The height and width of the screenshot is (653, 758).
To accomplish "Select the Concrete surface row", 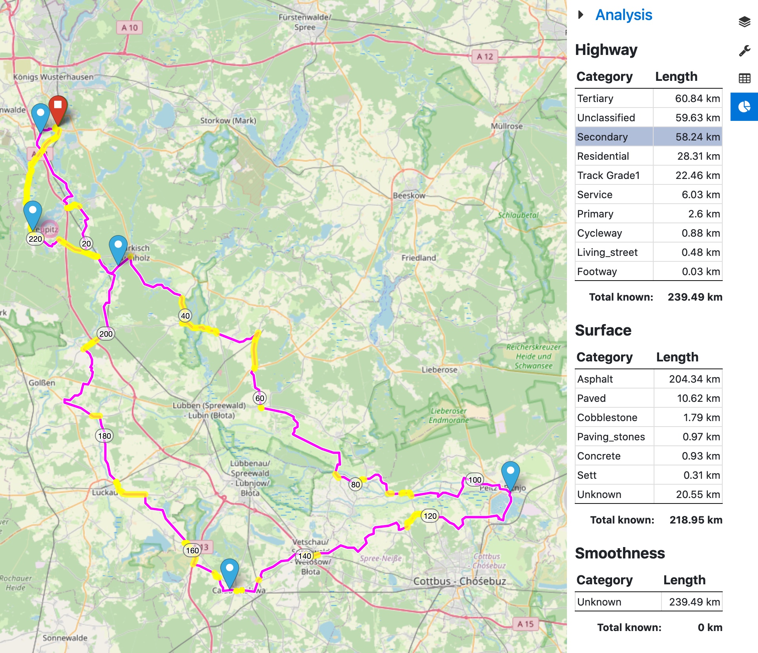I will 649,456.
